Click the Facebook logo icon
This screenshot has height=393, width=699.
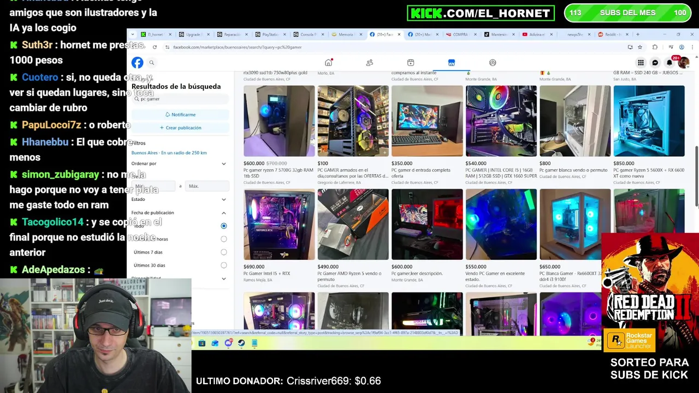click(137, 63)
